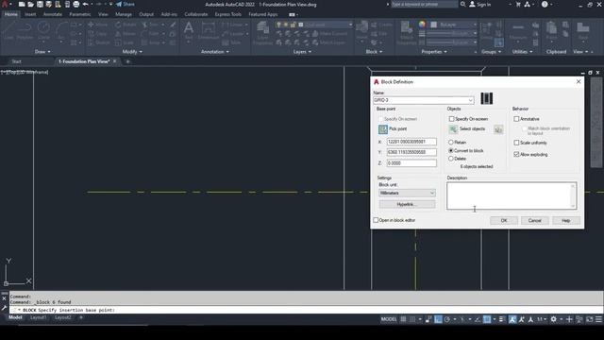Screen dimensions: 604x340
Task: Click the X base point input field
Action: point(411,142)
